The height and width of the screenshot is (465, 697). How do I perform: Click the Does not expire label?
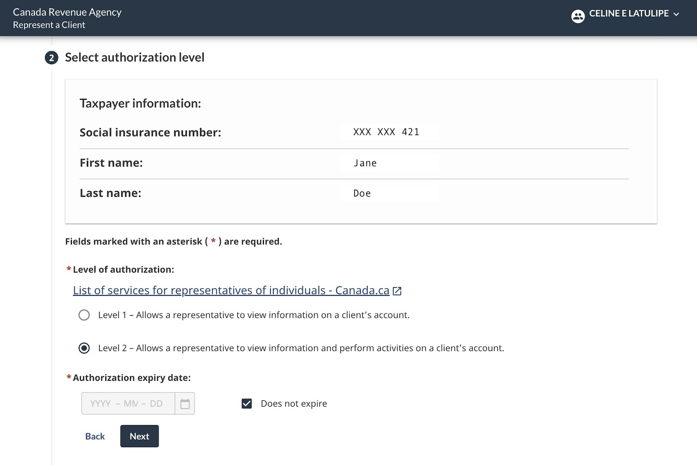click(294, 404)
